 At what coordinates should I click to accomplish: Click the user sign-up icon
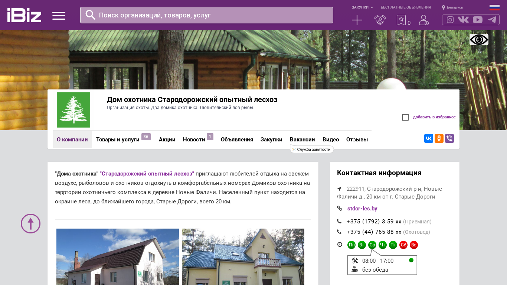coord(424,20)
